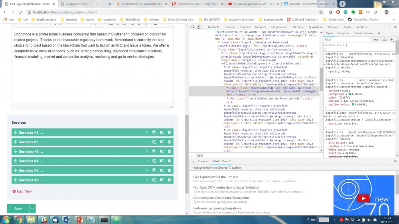
Task: Activate the DevTools inspect element picker
Action: click(193, 27)
